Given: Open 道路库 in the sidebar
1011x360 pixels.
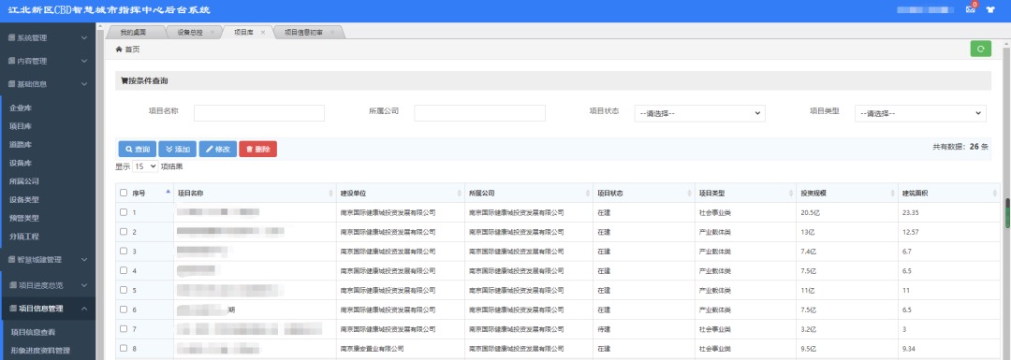Looking at the screenshot, I should tap(21, 145).
